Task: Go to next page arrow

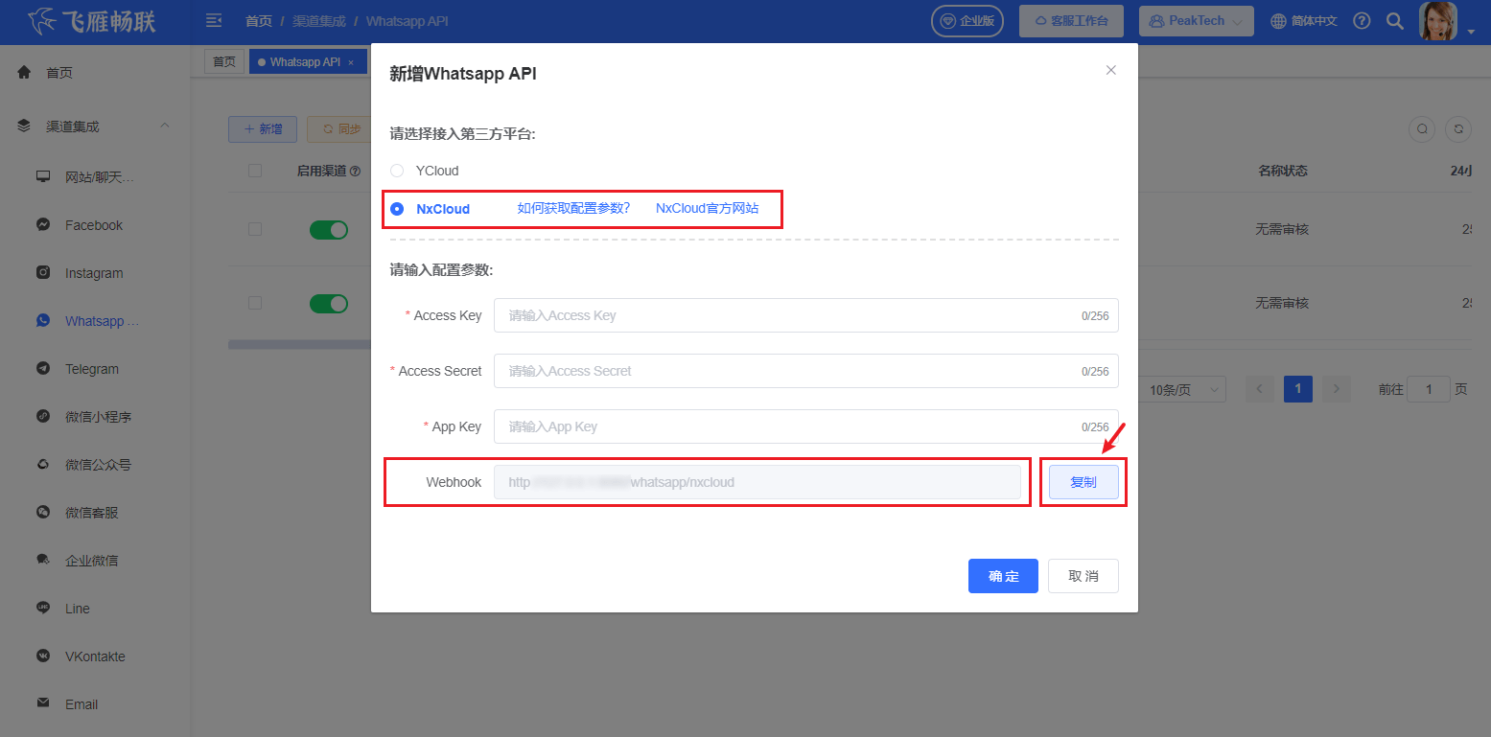Action: coord(1337,389)
